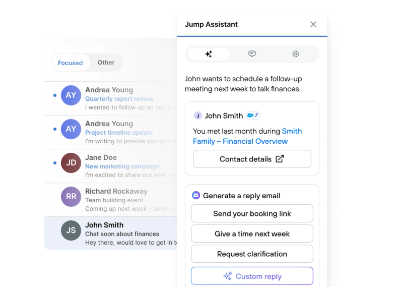Click the AY avatar on Project timeline update
This screenshot has height=287, width=400.
coord(71,129)
